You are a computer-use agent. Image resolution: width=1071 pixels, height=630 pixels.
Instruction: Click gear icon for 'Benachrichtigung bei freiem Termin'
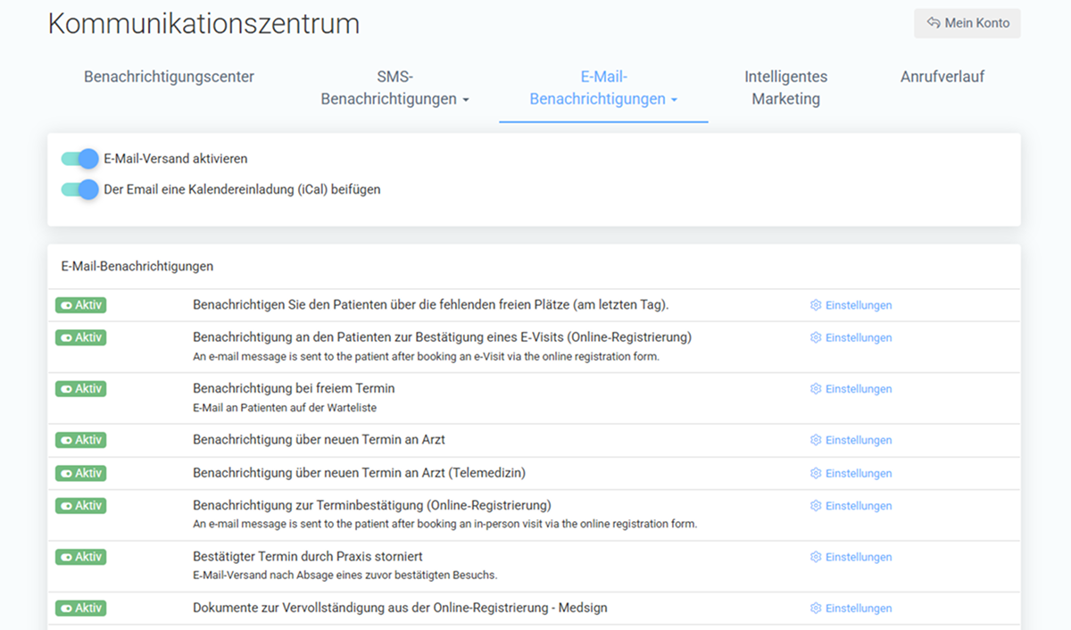click(x=815, y=389)
